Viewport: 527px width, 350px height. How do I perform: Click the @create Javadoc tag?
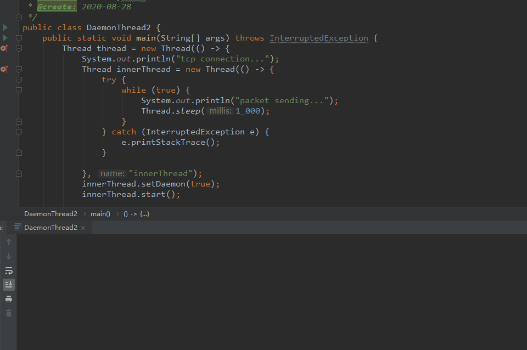coord(57,7)
